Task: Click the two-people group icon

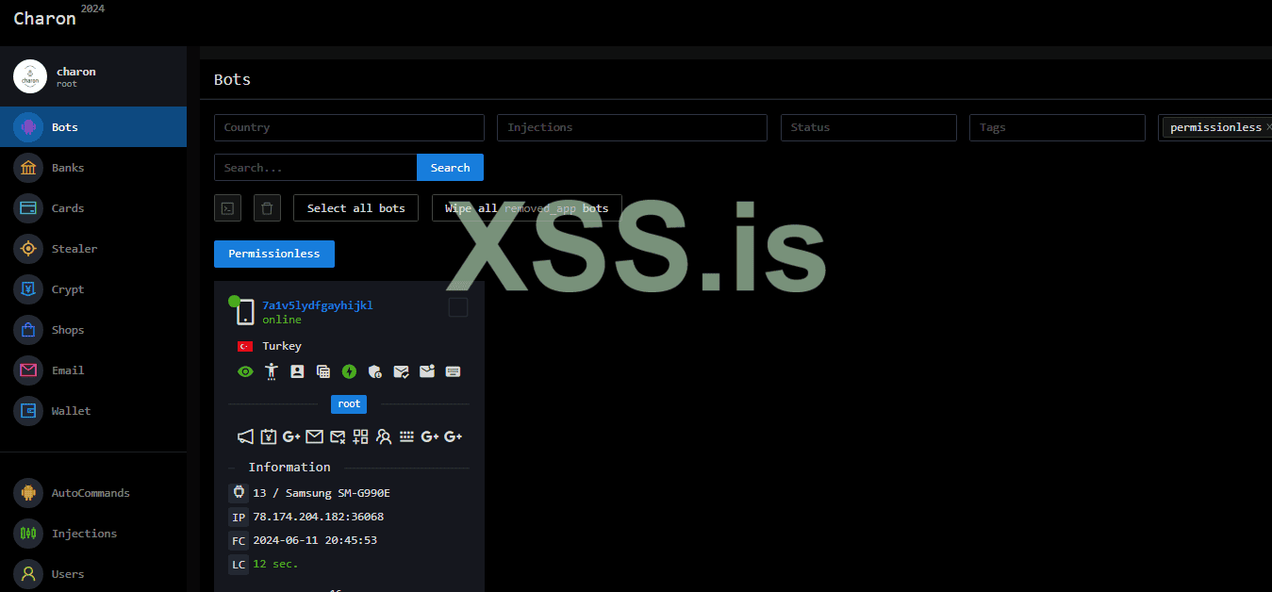Action: point(384,436)
